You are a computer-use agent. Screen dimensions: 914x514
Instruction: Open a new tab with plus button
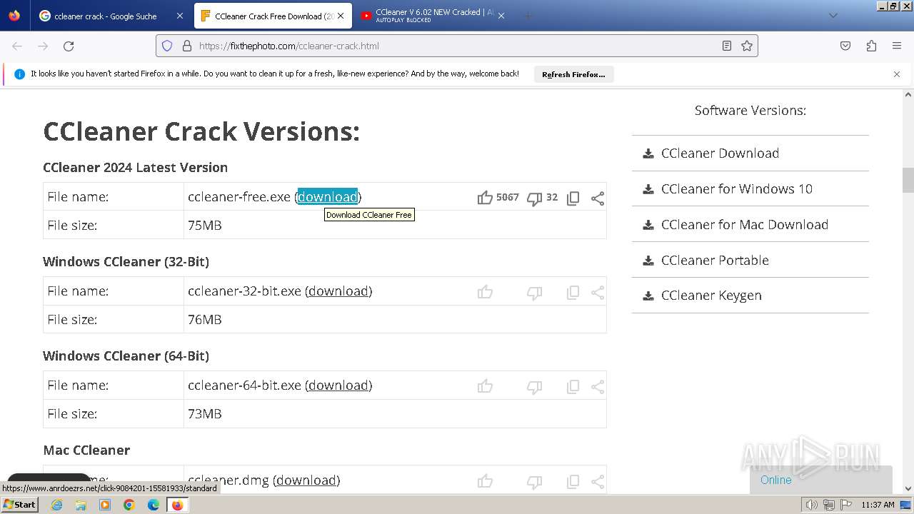[528, 16]
